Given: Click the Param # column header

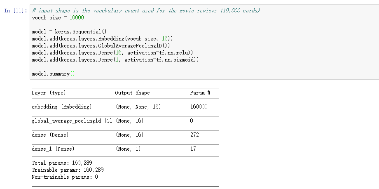Looking at the screenshot, I should coord(200,93).
